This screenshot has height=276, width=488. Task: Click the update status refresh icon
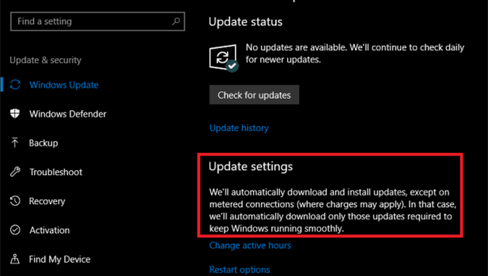tap(222, 58)
